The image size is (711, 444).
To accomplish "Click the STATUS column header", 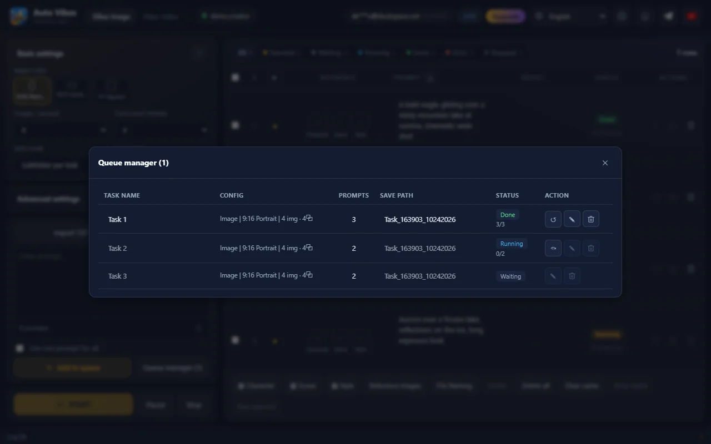I will pos(507,195).
